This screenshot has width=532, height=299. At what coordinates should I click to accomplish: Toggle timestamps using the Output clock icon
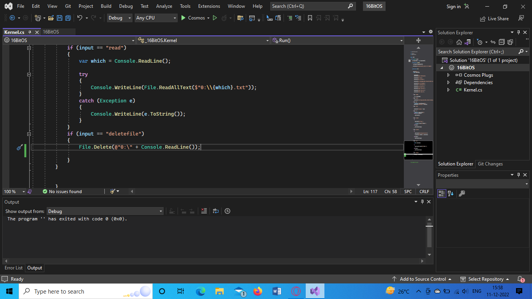pyautogui.click(x=228, y=211)
